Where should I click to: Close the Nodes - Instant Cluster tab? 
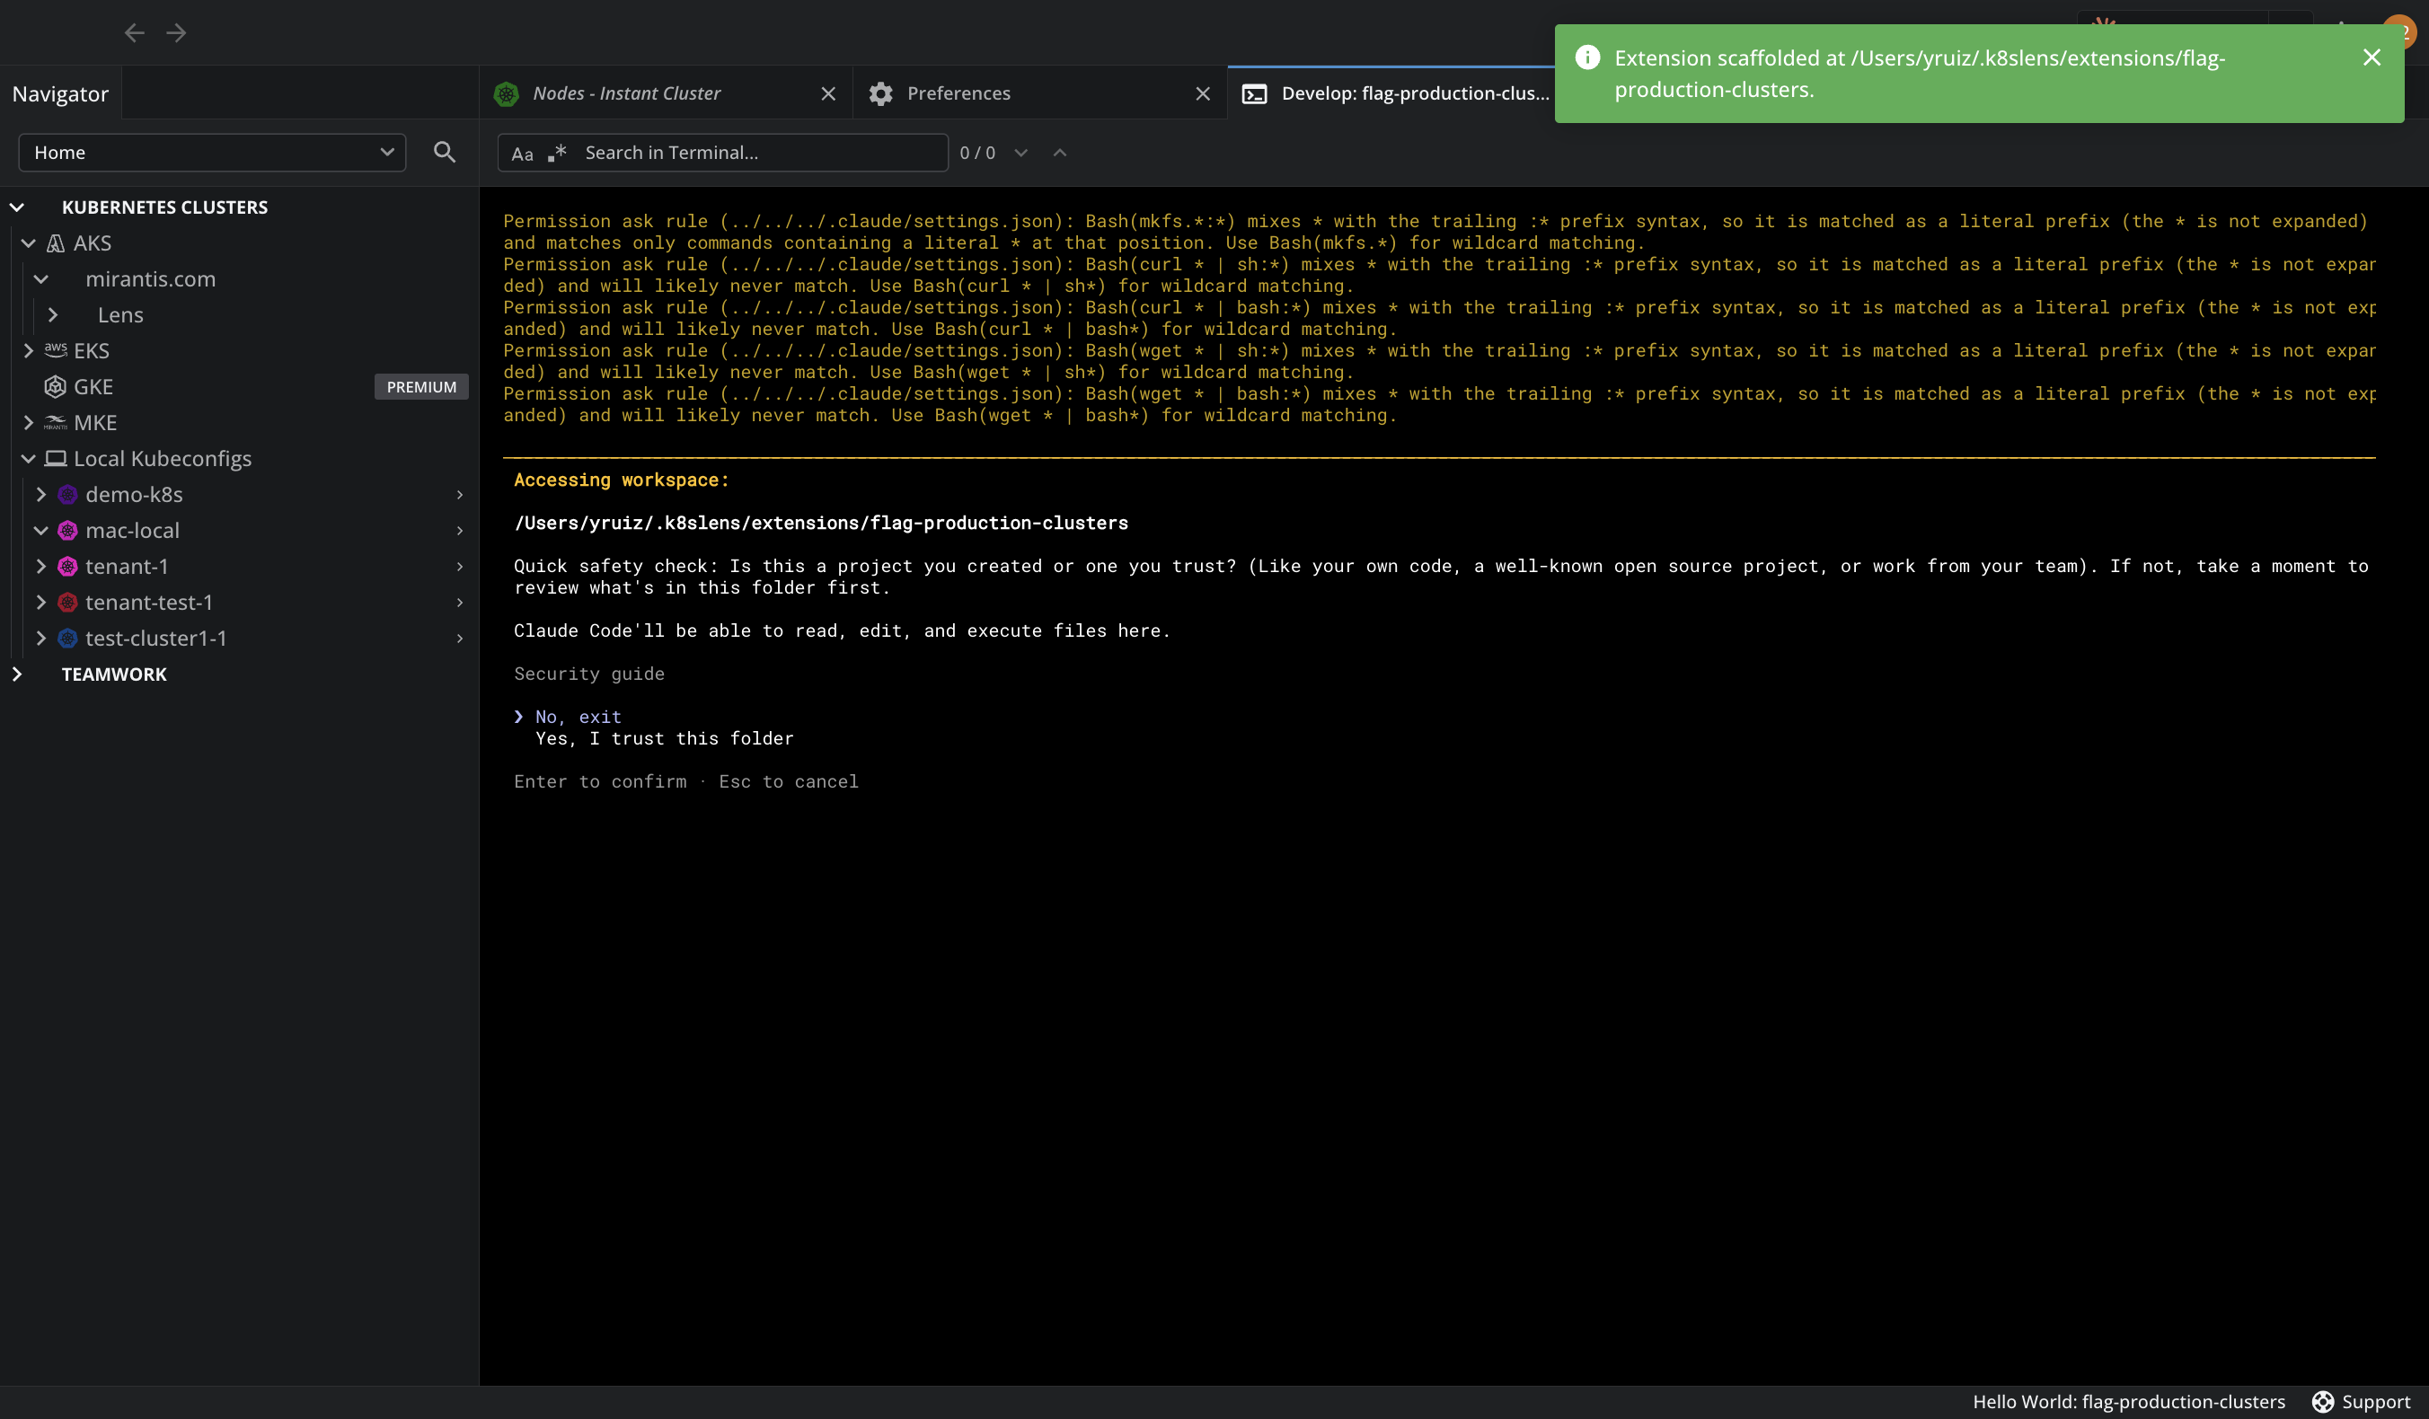point(828,93)
